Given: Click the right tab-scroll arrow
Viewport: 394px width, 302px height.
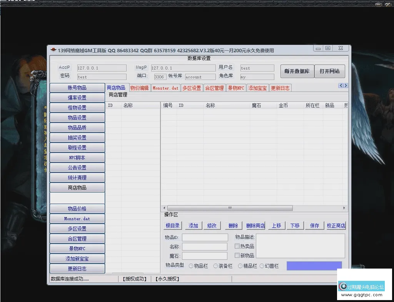Looking at the screenshot, I should [345, 86].
